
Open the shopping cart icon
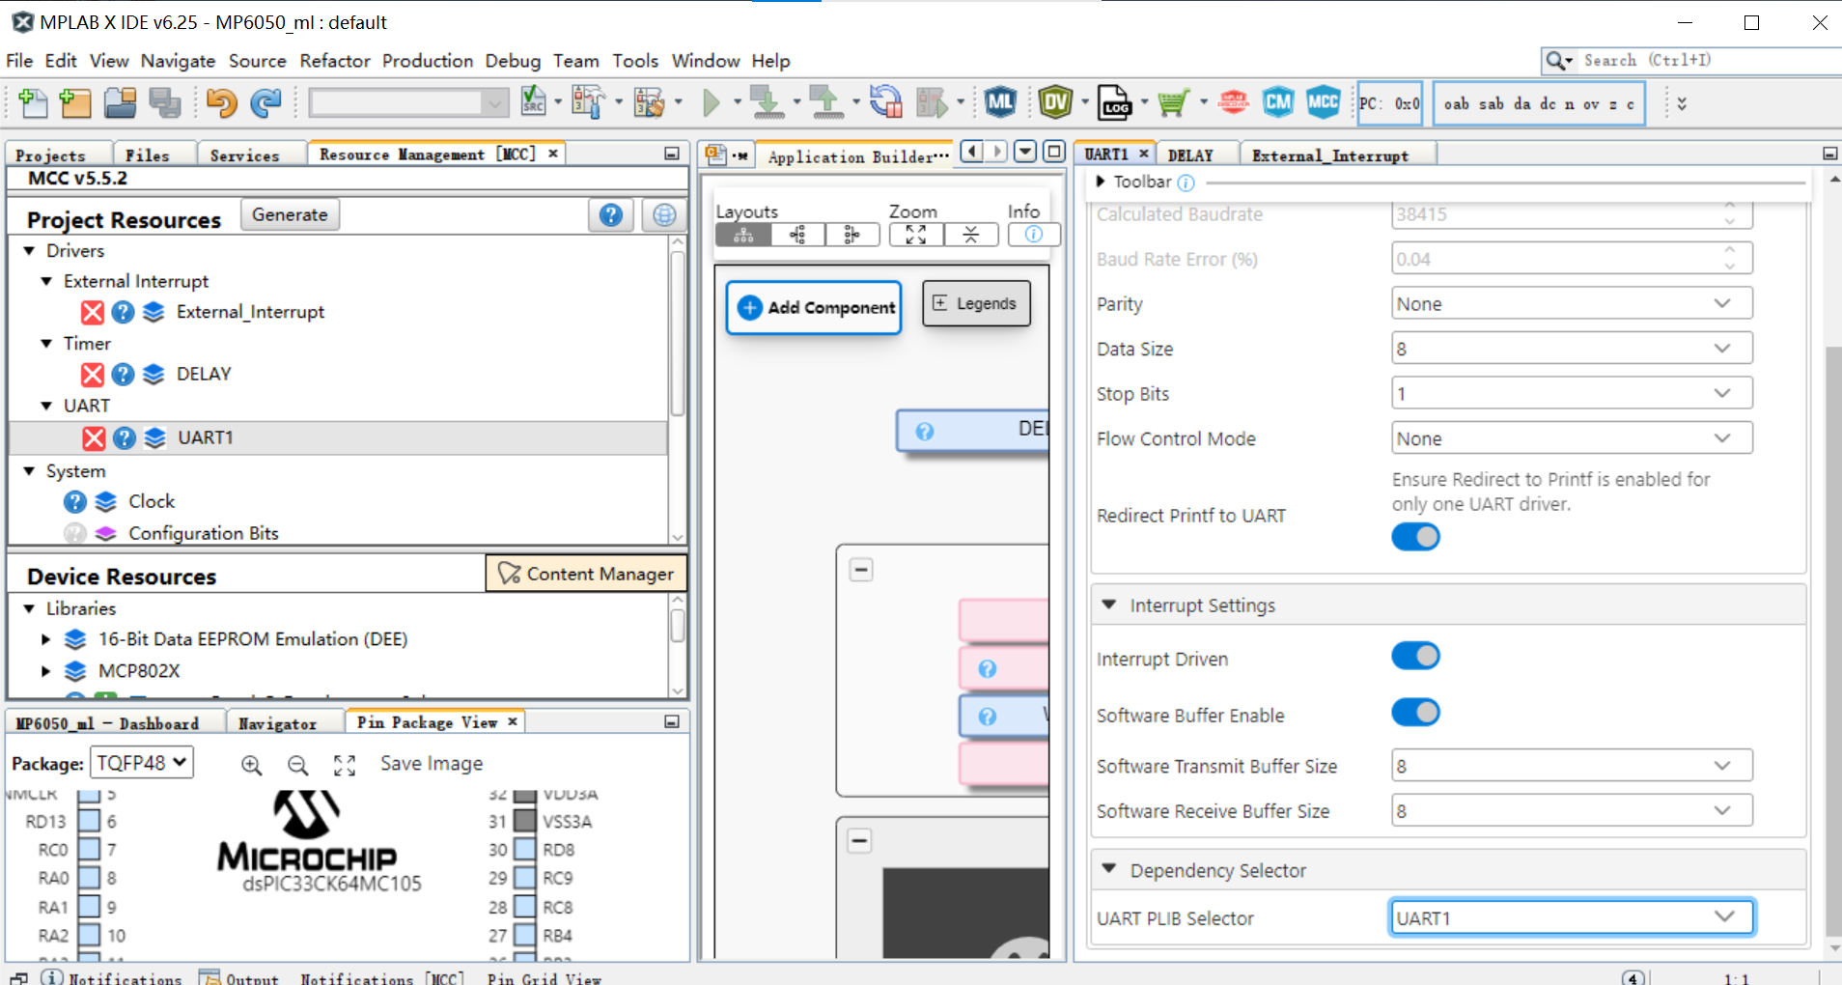[1173, 102]
